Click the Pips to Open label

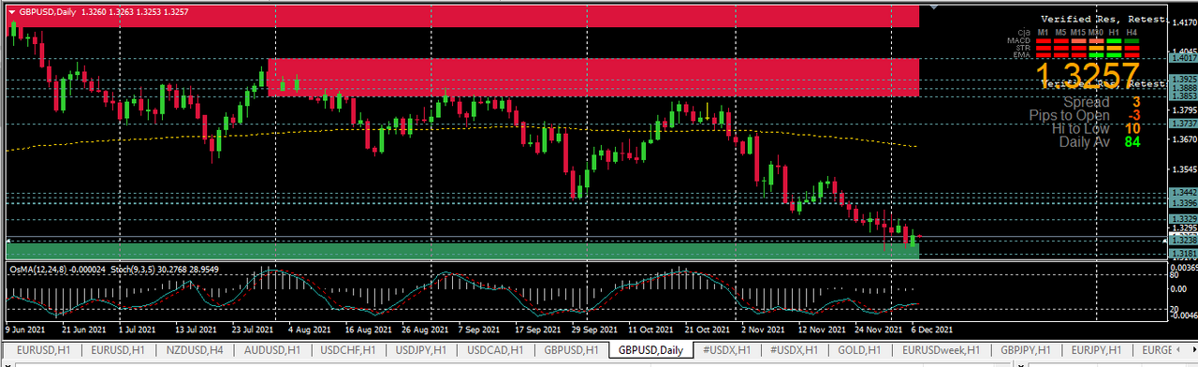point(1069,115)
